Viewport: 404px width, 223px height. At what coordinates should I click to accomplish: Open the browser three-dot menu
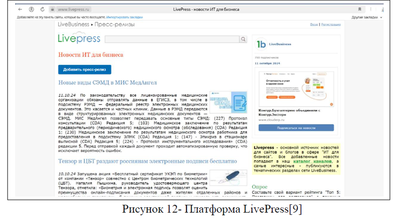371,9
